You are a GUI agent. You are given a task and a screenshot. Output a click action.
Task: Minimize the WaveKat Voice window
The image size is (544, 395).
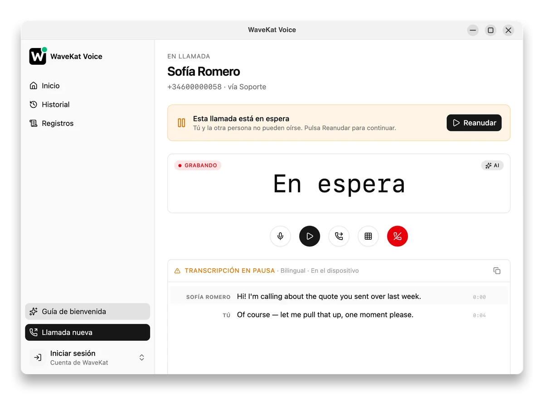click(473, 30)
